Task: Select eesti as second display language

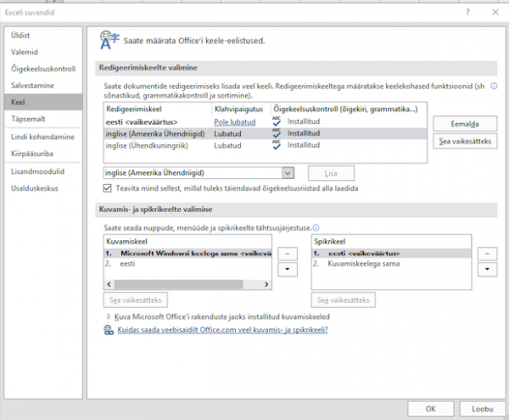Action: click(x=187, y=264)
